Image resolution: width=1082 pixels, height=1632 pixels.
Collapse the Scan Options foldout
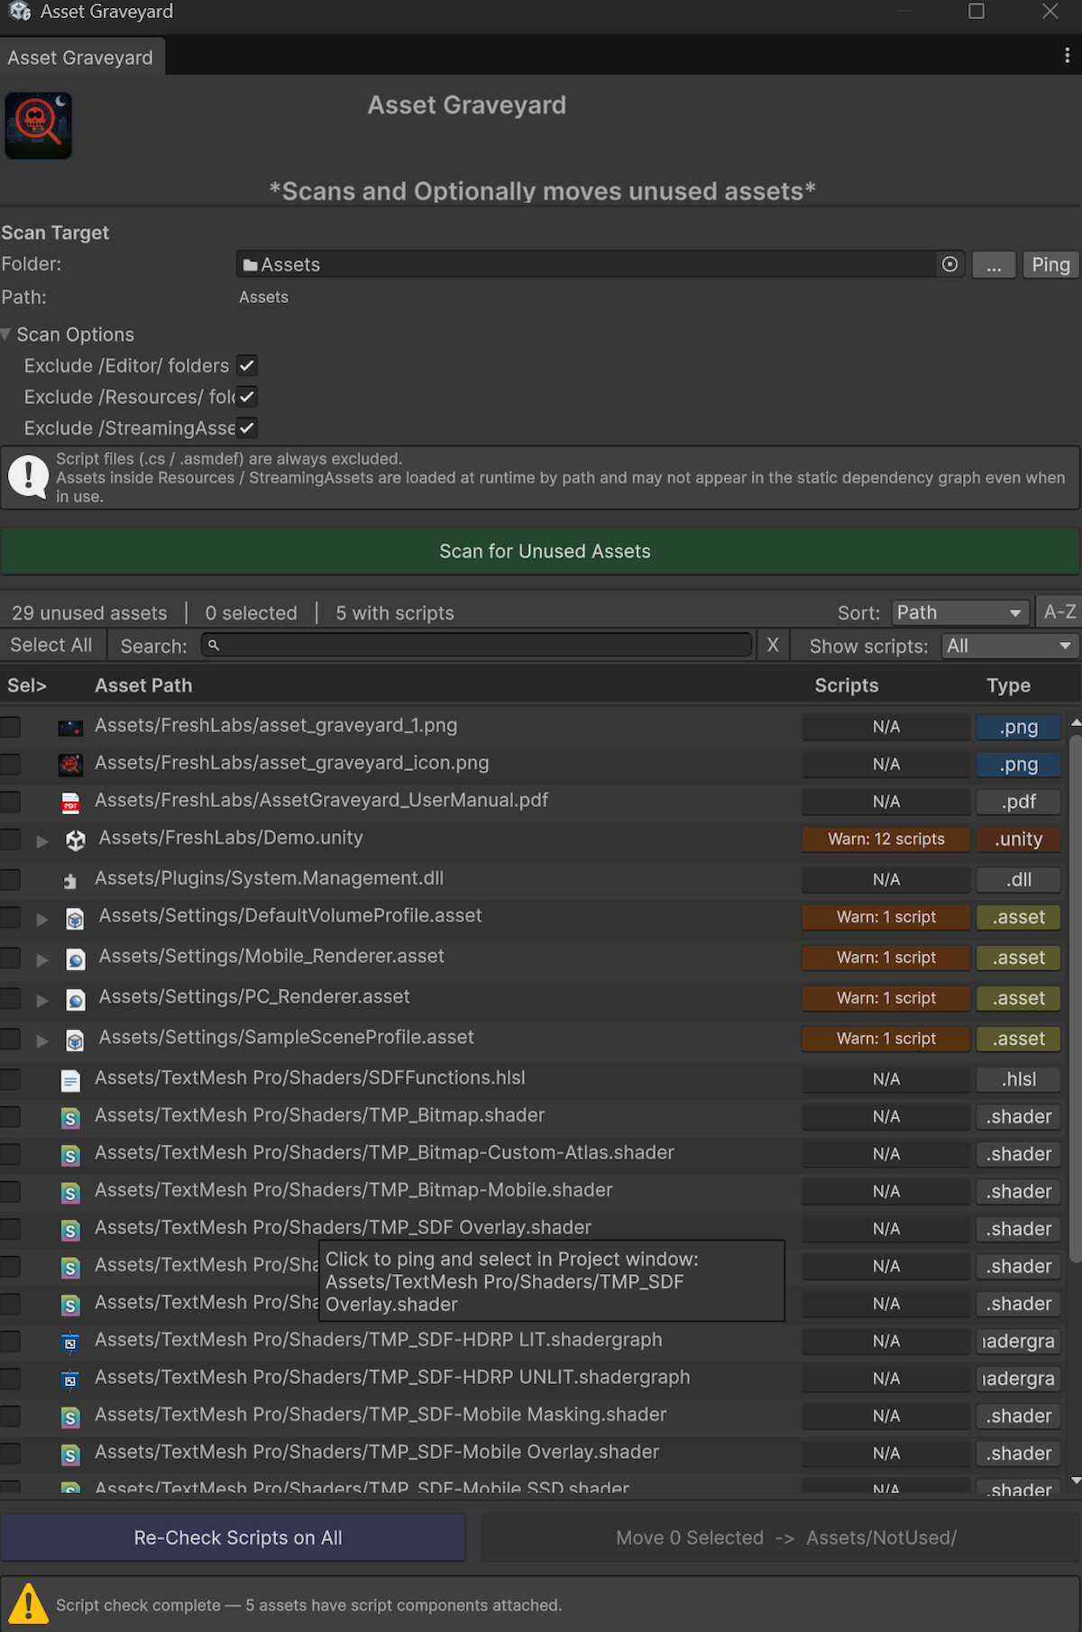(6, 335)
